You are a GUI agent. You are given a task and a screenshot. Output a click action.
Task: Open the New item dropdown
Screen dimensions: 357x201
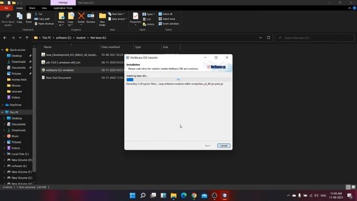(x=117, y=14)
